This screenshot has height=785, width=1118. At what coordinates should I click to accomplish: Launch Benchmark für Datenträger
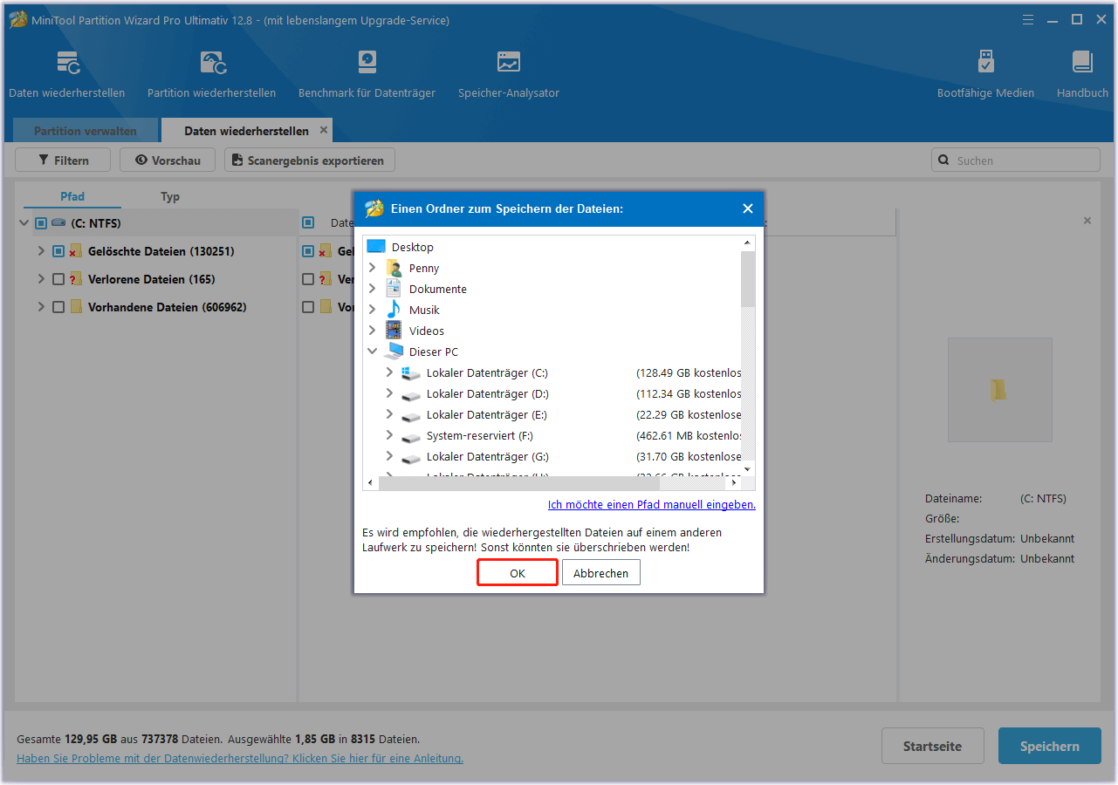coord(367,74)
